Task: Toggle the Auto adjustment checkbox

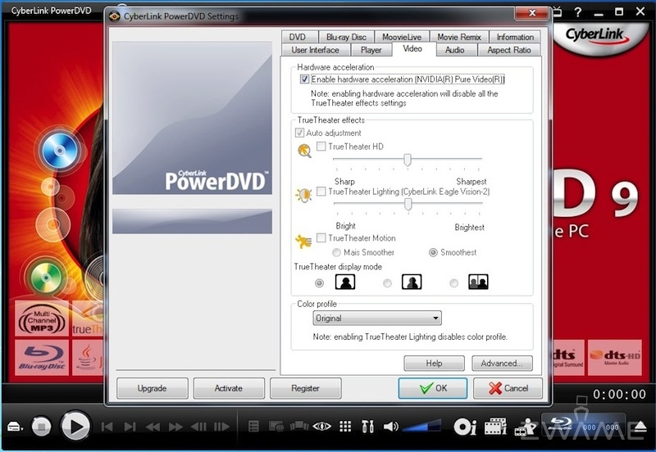Action: pos(299,133)
